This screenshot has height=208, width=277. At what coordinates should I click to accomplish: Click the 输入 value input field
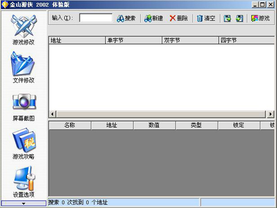[x=96, y=18]
